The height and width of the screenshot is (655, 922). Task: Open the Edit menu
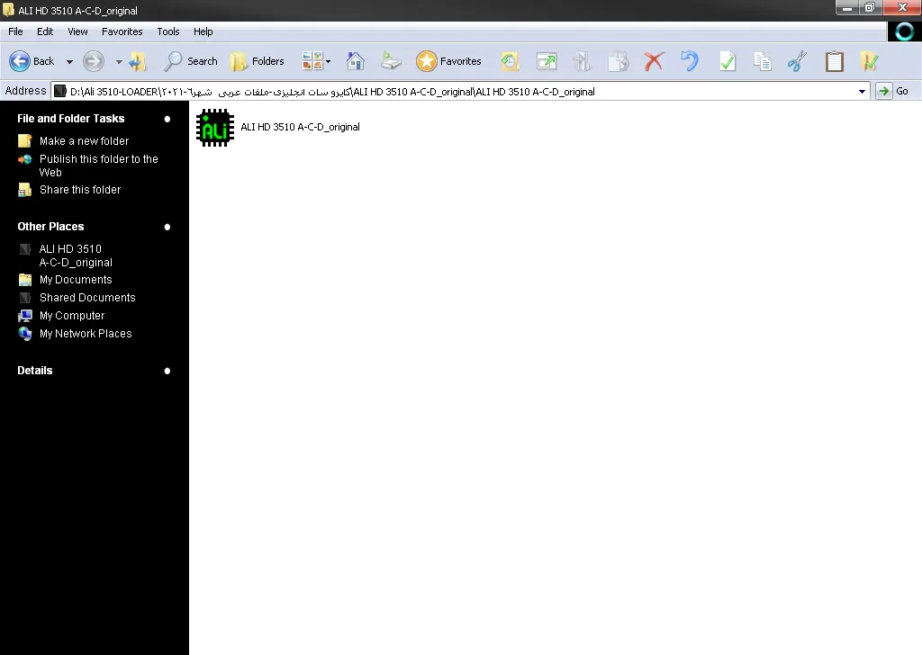tap(45, 31)
